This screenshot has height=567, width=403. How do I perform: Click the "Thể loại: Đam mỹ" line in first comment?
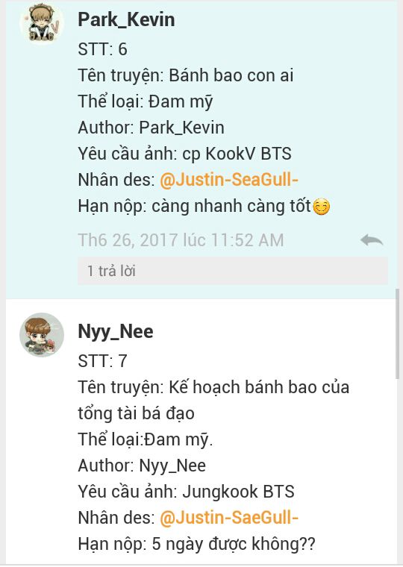146,101
